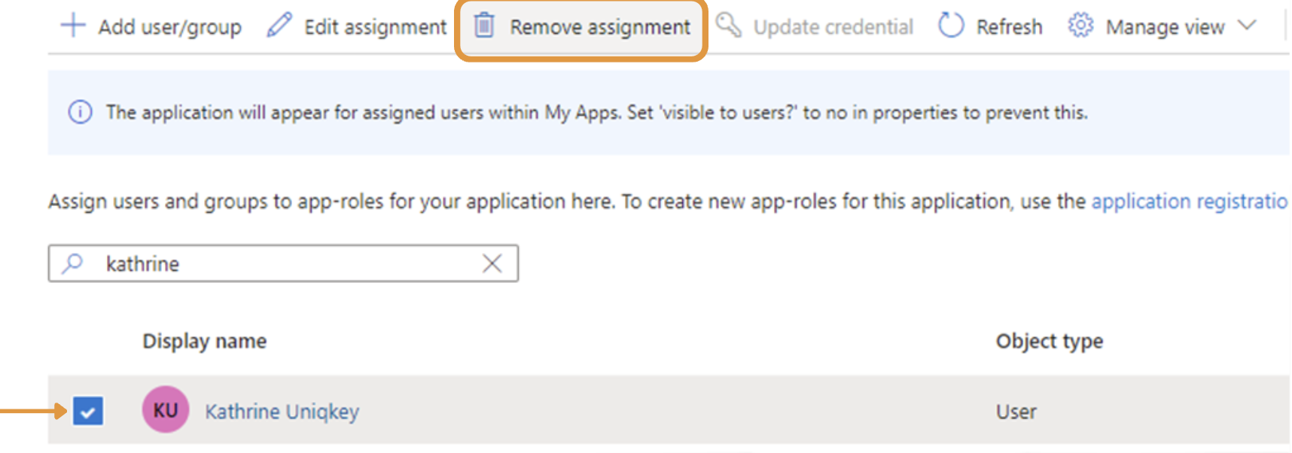The image size is (1292, 453).
Task: Click the circular Refresh icon
Action: pyautogui.click(x=951, y=26)
